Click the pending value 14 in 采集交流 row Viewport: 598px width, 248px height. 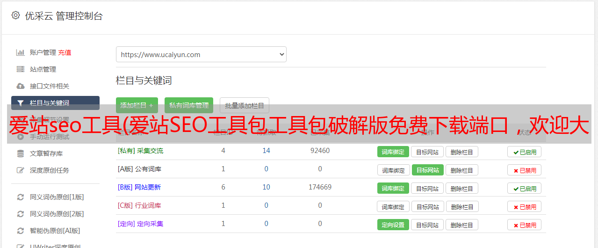(x=266, y=151)
